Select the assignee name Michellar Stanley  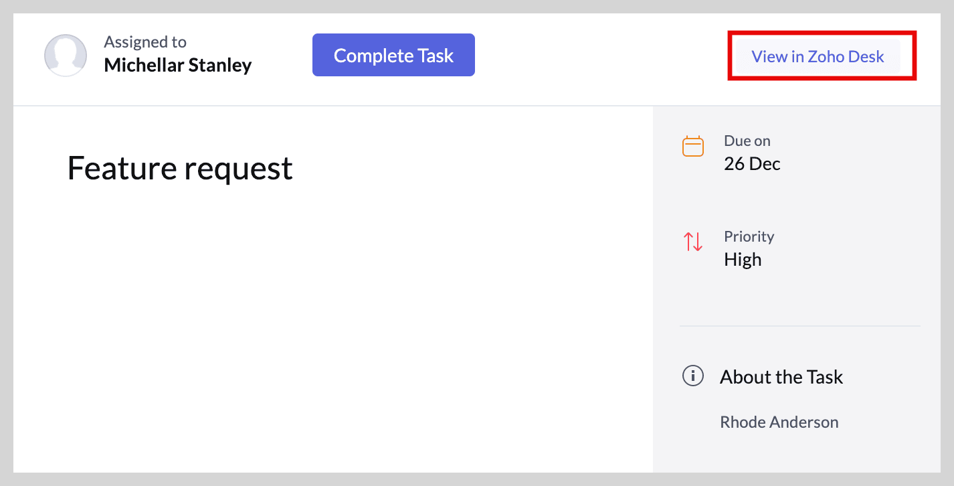pos(178,66)
